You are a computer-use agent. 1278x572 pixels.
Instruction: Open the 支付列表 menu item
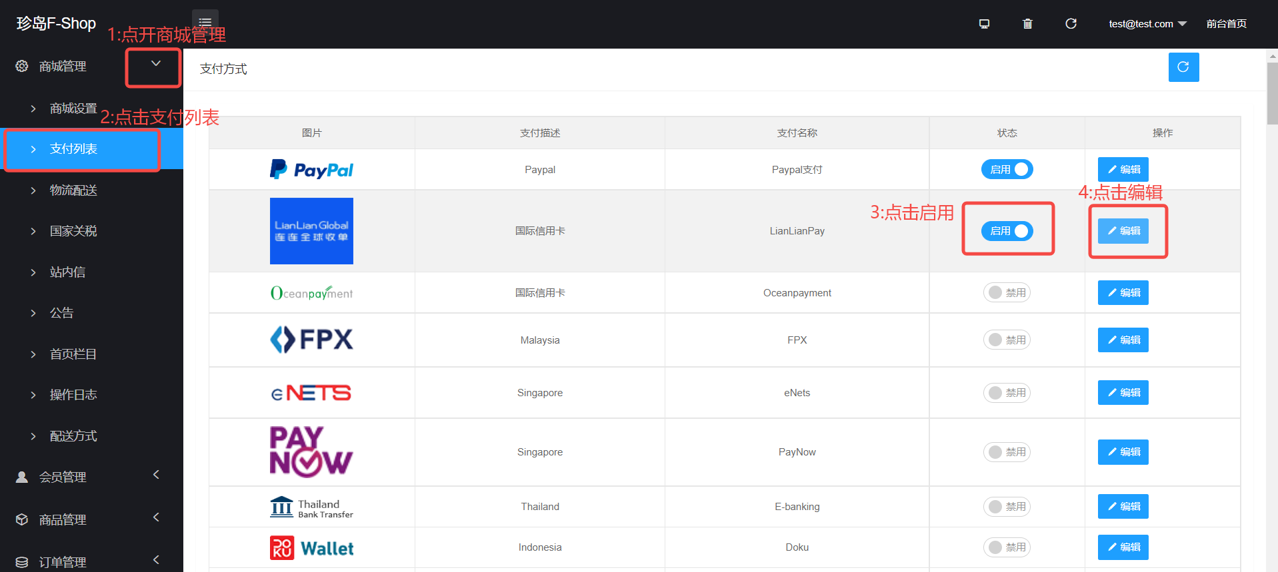coord(91,149)
